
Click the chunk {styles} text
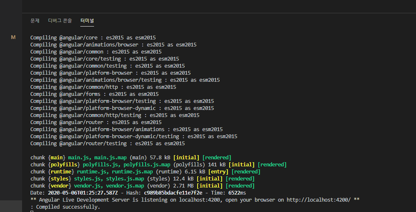(51, 179)
